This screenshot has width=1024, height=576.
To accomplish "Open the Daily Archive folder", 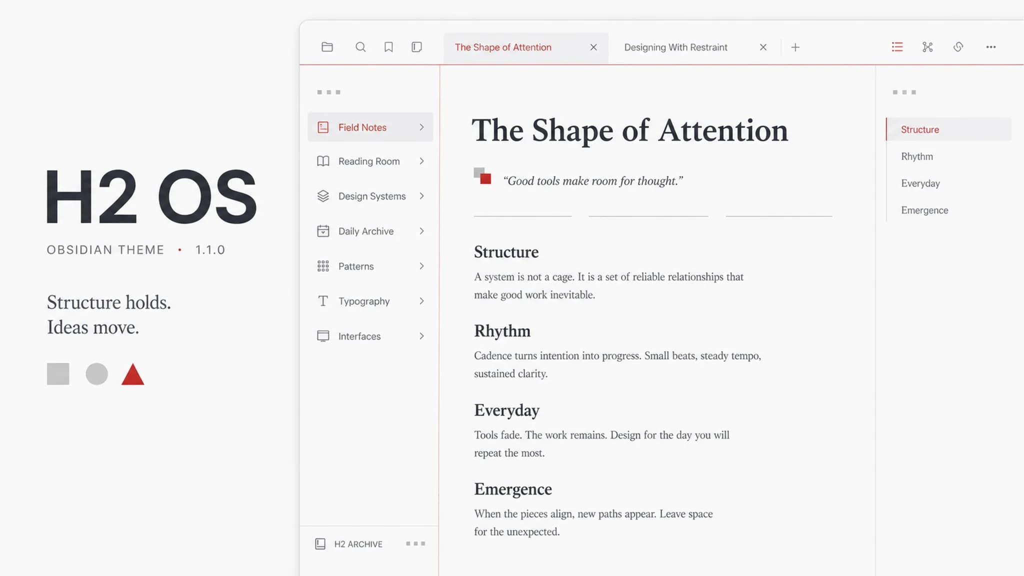I will 370,231.
